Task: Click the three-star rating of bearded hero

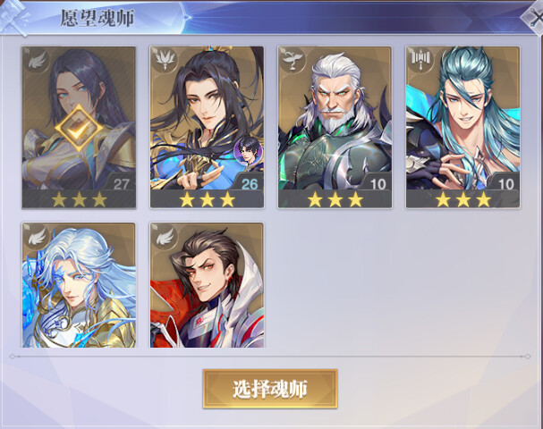Action: point(335,200)
